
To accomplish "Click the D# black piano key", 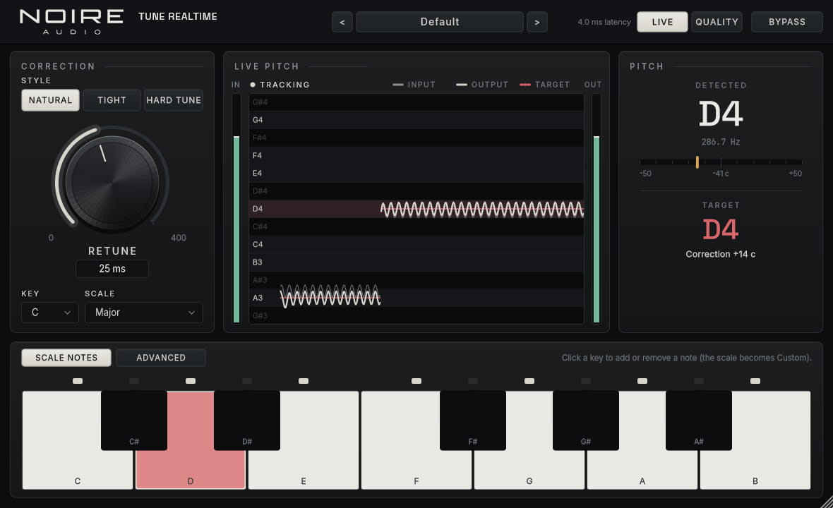I will [x=247, y=421].
